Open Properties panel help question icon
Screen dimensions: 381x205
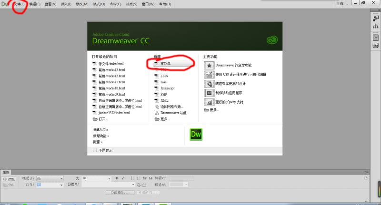click(x=366, y=178)
